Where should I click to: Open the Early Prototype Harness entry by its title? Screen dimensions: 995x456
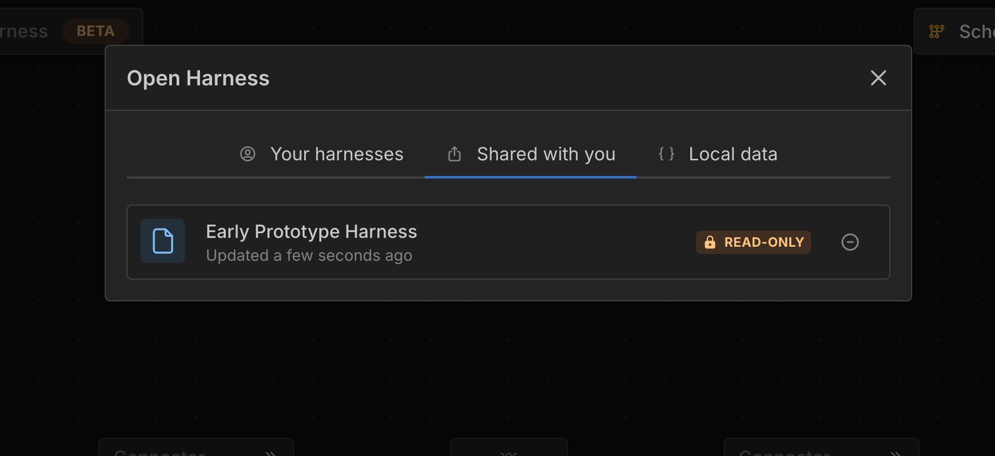(311, 232)
